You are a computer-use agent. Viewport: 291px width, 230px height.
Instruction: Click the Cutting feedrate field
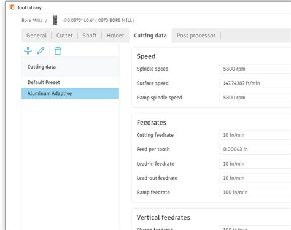(255, 135)
